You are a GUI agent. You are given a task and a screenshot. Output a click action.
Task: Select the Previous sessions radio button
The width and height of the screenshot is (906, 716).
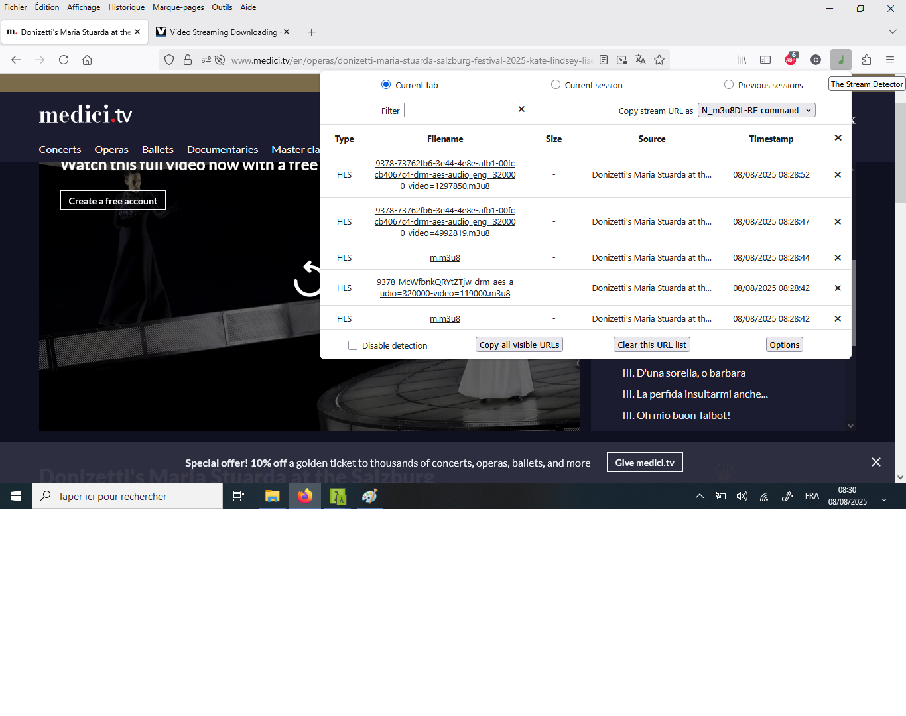tap(729, 84)
